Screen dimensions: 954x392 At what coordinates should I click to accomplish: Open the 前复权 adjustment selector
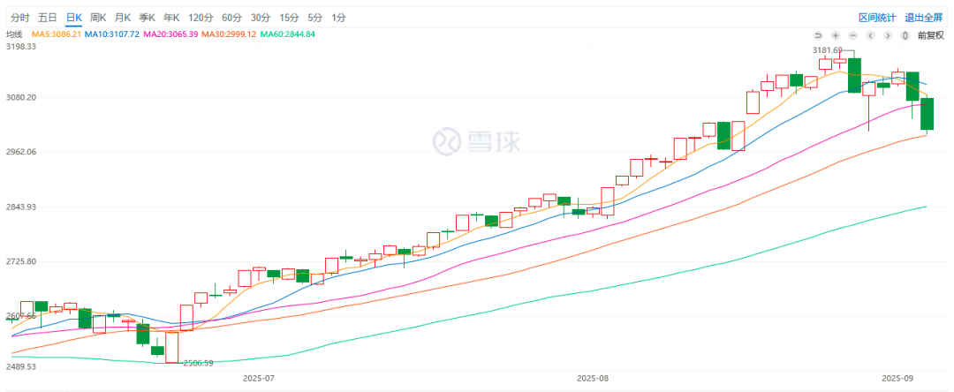(929, 35)
